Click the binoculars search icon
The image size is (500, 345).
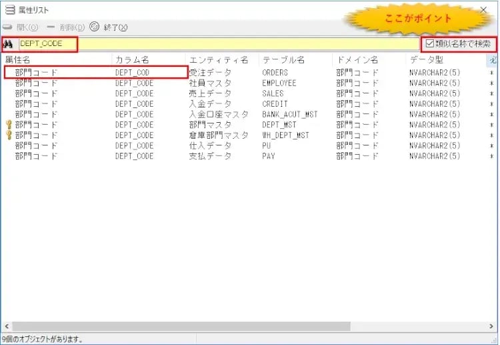9,45
